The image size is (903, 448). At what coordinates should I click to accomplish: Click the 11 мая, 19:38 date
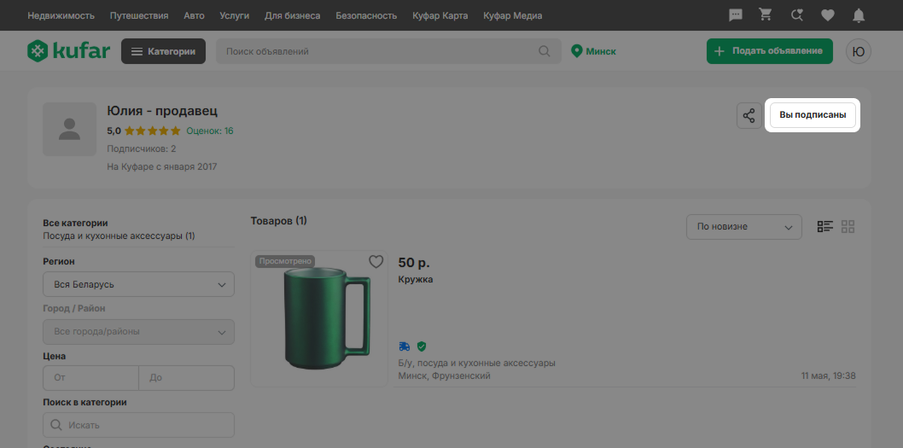(x=828, y=376)
